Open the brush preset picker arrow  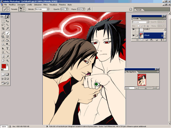point(24,9)
